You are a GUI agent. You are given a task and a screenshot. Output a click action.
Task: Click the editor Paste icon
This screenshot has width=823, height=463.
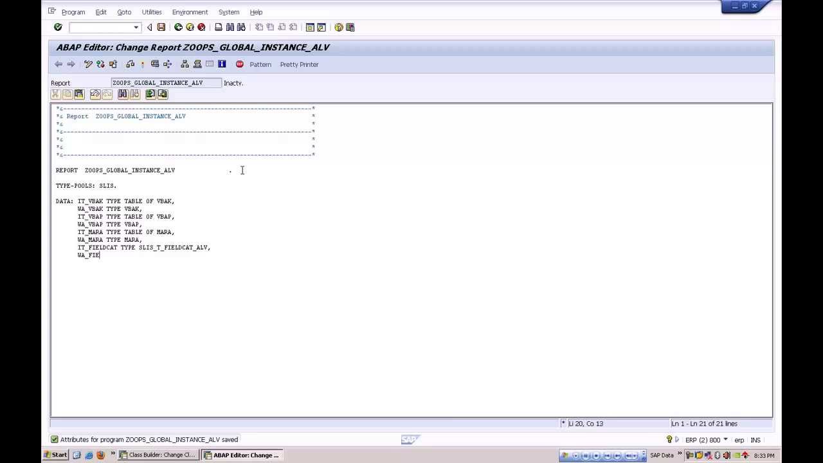tap(79, 95)
